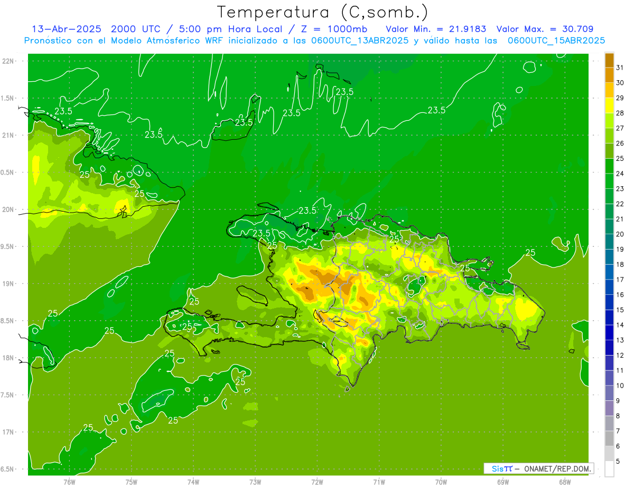
Task: Click legend value "15"
Action: [x=620, y=310]
